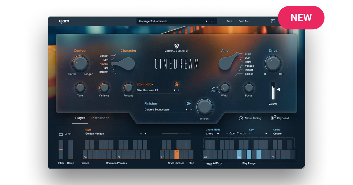
Task: Click the Cmajor chord display
Action: [277, 134]
